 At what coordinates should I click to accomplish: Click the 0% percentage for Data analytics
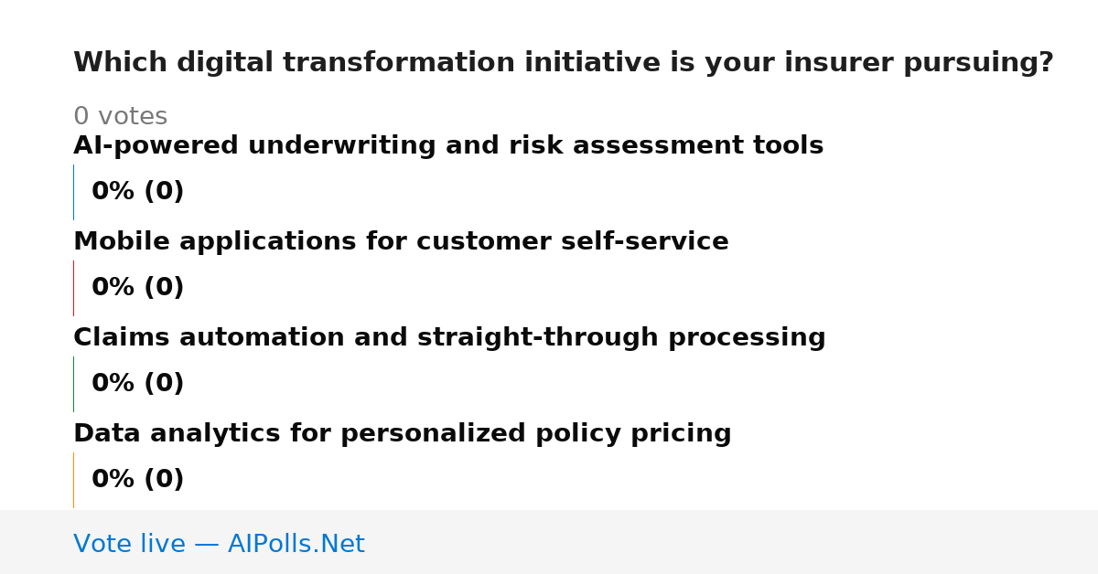click(x=113, y=480)
